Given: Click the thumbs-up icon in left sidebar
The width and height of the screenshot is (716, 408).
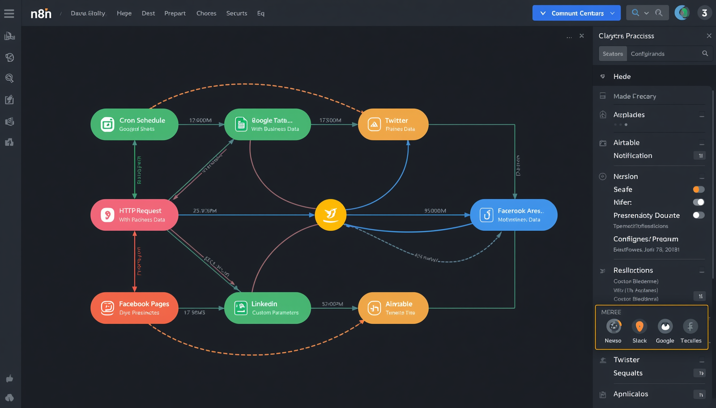Looking at the screenshot, I should point(9,379).
